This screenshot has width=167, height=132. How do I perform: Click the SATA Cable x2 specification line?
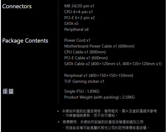(x=113, y=64)
